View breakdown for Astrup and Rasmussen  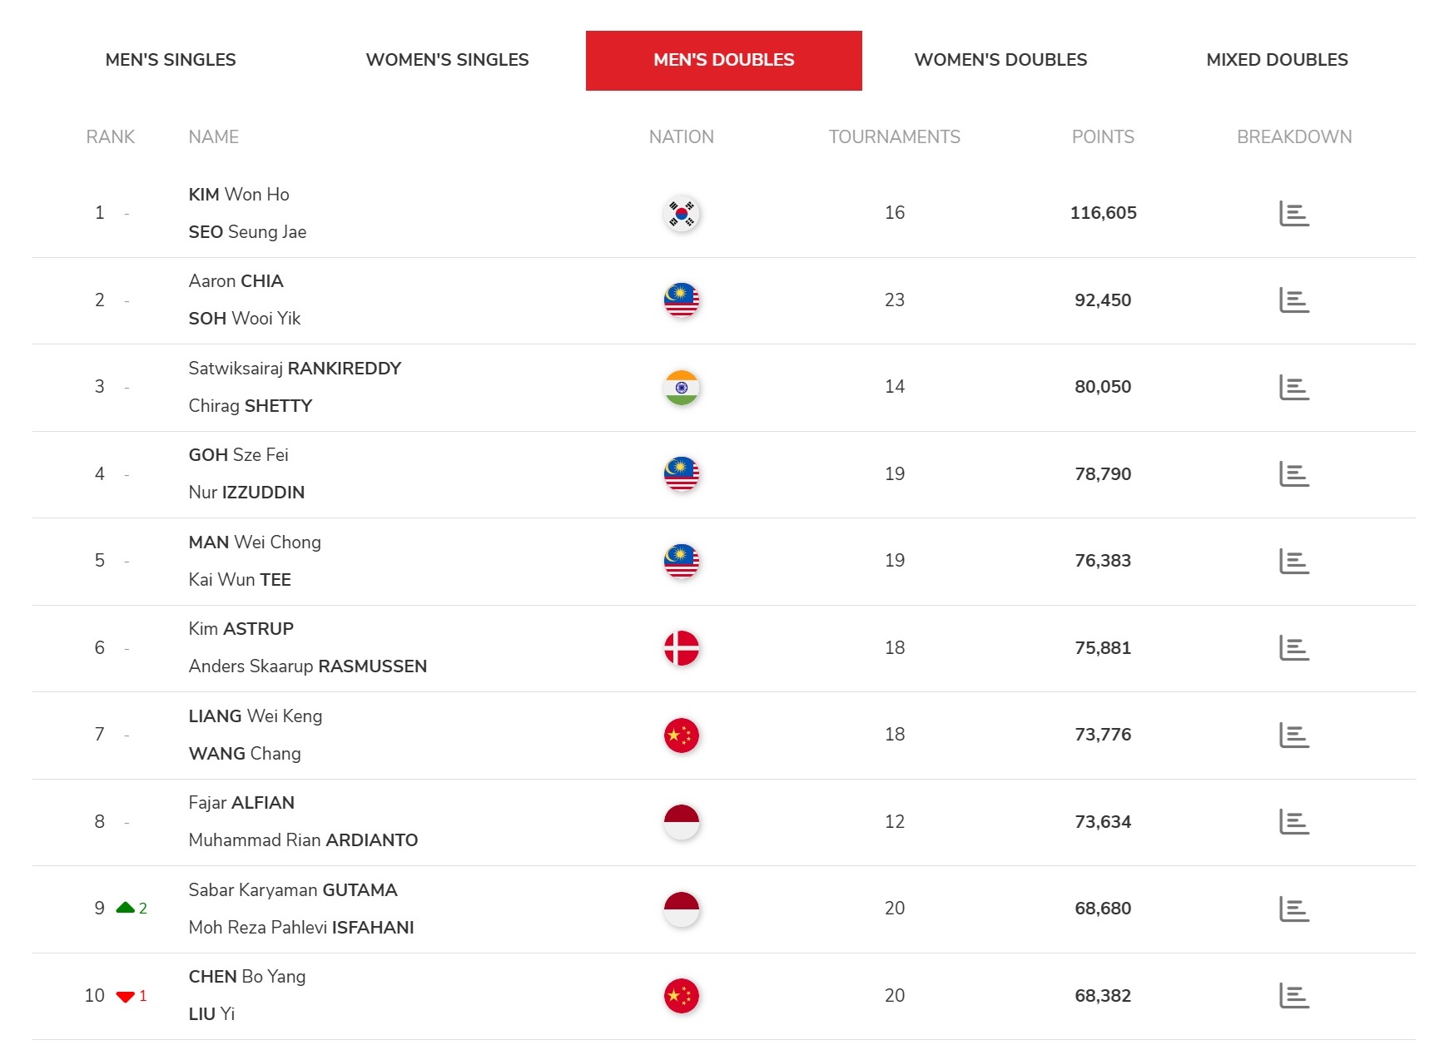(x=1293, y=648)
